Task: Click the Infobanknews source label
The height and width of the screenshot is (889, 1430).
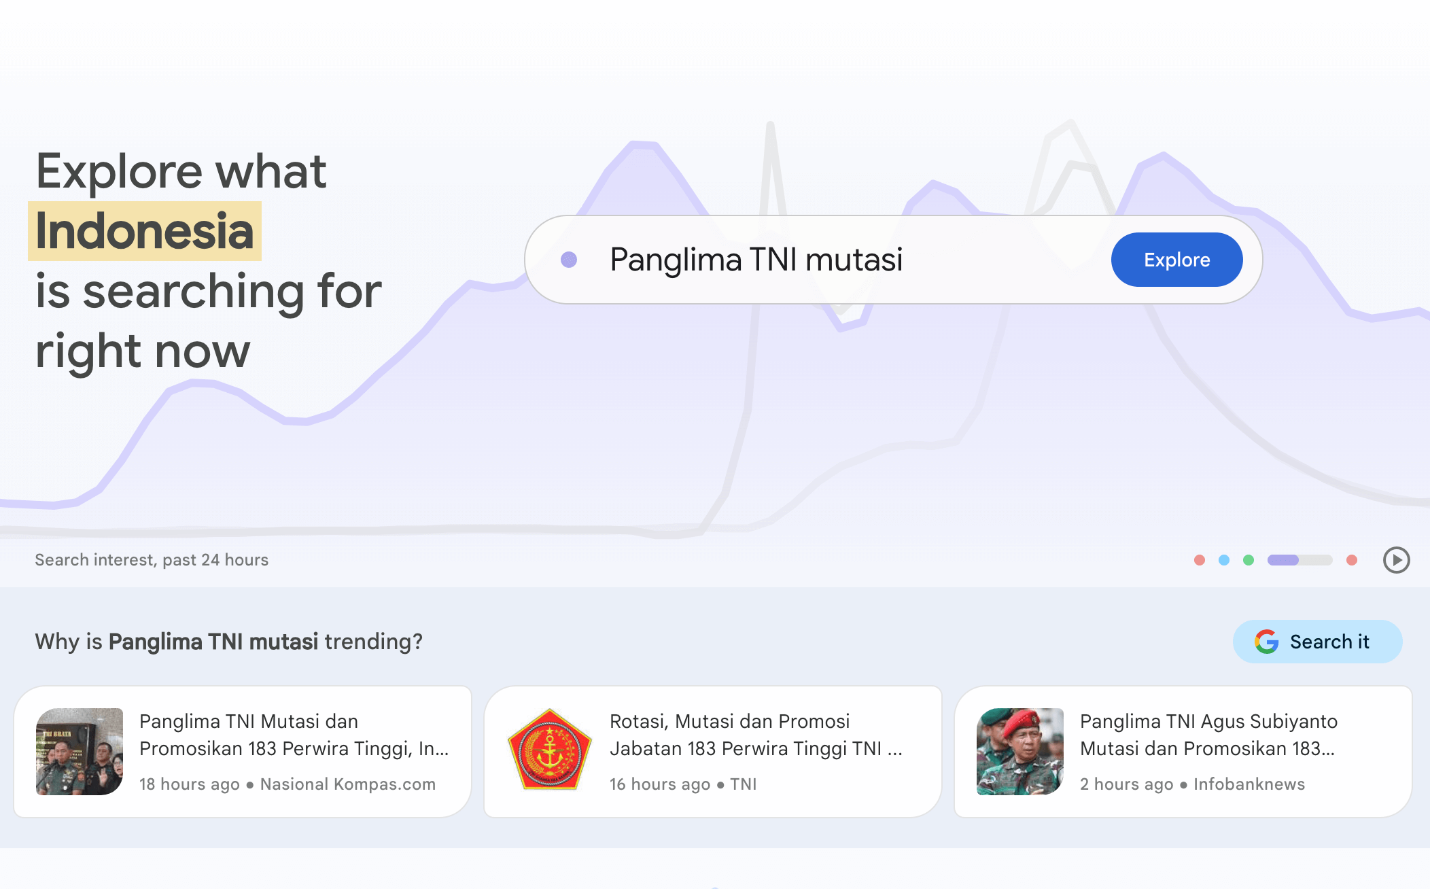Action: click(x=1249, y=784)
